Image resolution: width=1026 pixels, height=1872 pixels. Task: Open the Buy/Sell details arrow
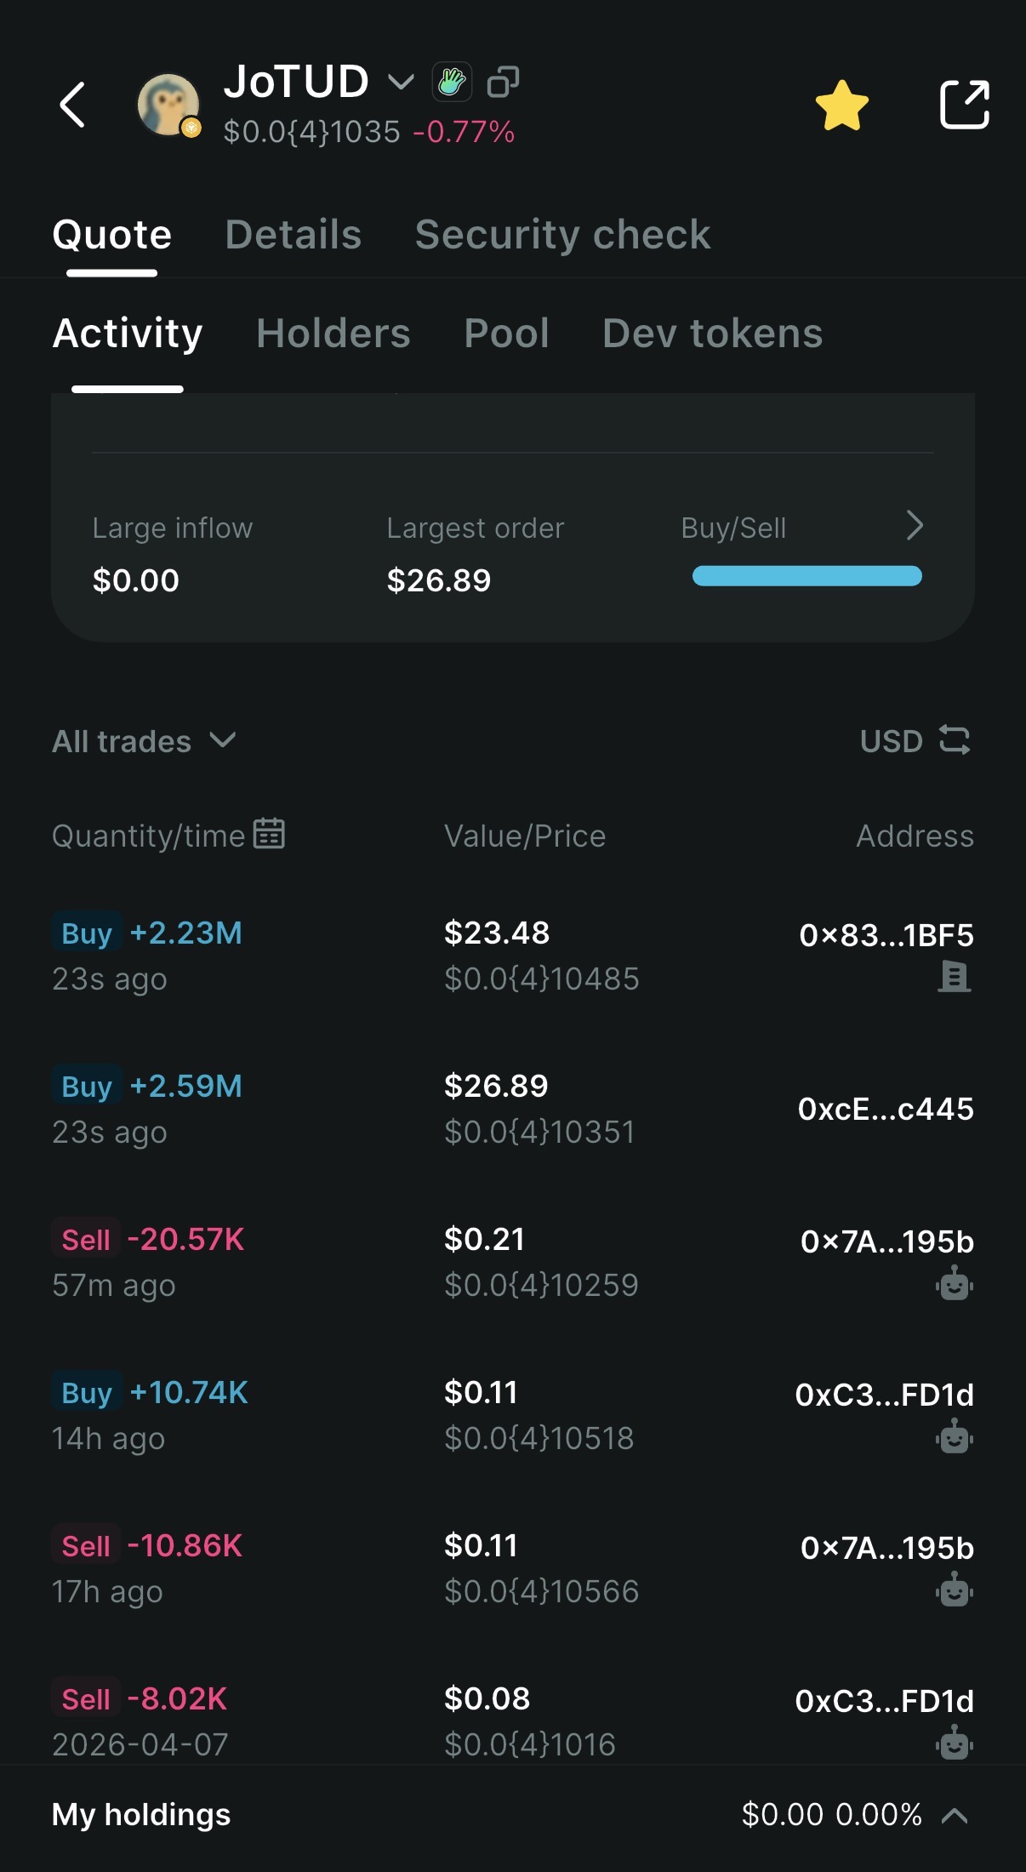click(915, 526)
